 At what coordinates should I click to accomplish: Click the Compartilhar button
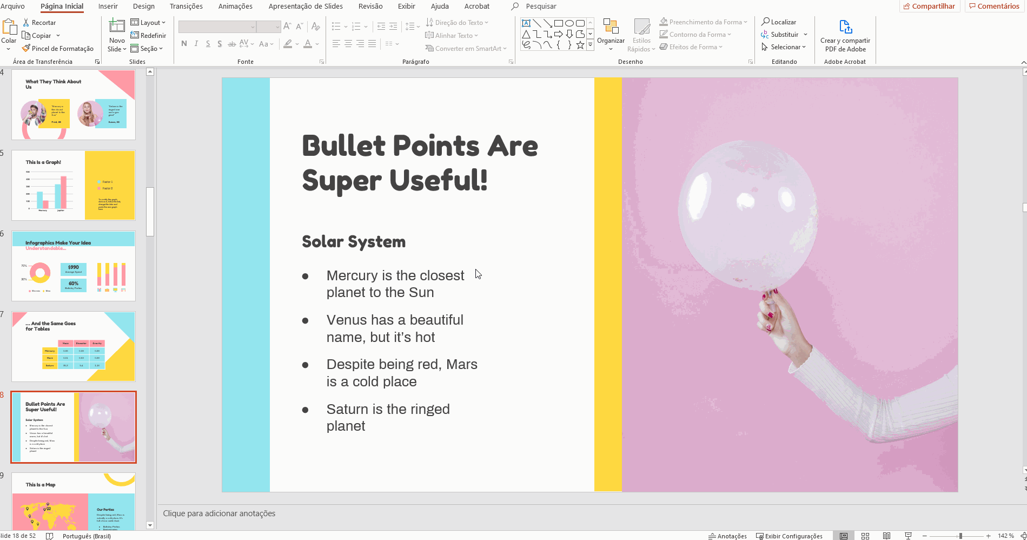tap(929, 6)
